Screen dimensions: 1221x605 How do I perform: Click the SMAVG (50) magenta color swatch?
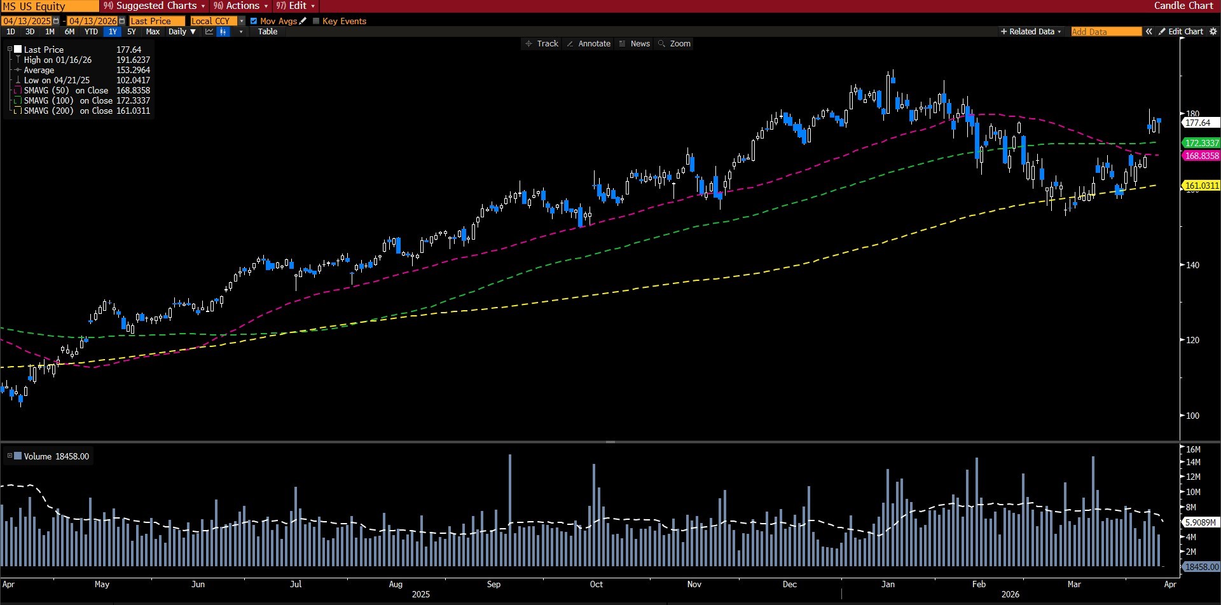pyautogui.click(x=18, y=91)
